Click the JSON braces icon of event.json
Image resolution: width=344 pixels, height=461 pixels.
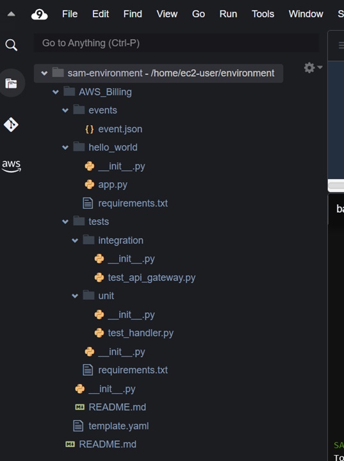(x=89, y=129)
